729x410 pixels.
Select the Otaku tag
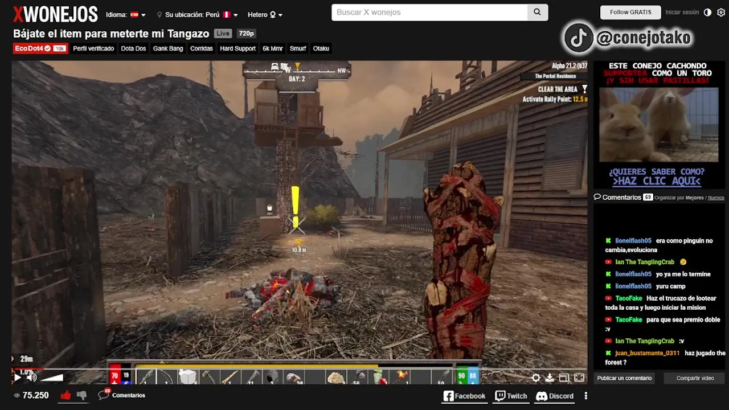(x=321, y=48)
